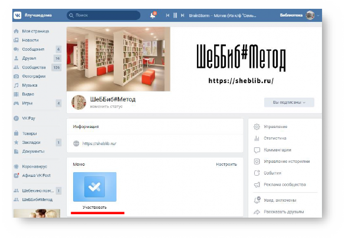Open Сообщения in left sidebar

33,50
